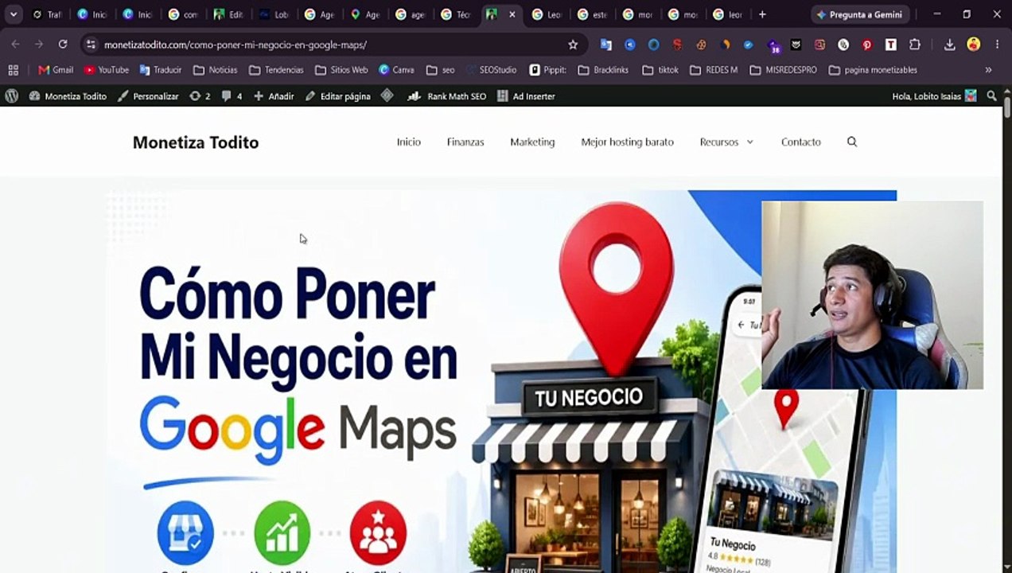1012x573 pixels.
Task: Open WordPress updates showing 2
Action: tap(200, 95)
